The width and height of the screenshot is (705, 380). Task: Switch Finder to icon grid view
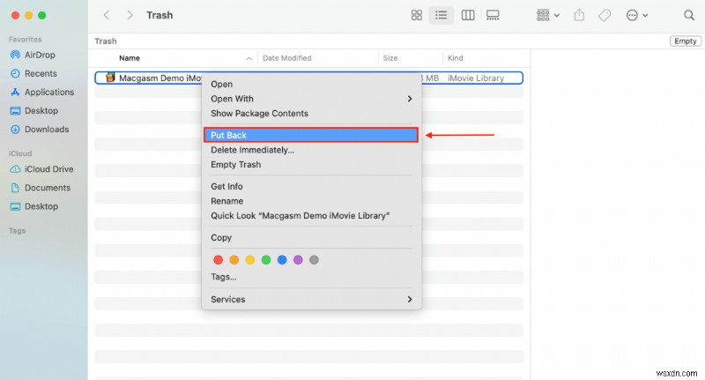tap(417, 15)
